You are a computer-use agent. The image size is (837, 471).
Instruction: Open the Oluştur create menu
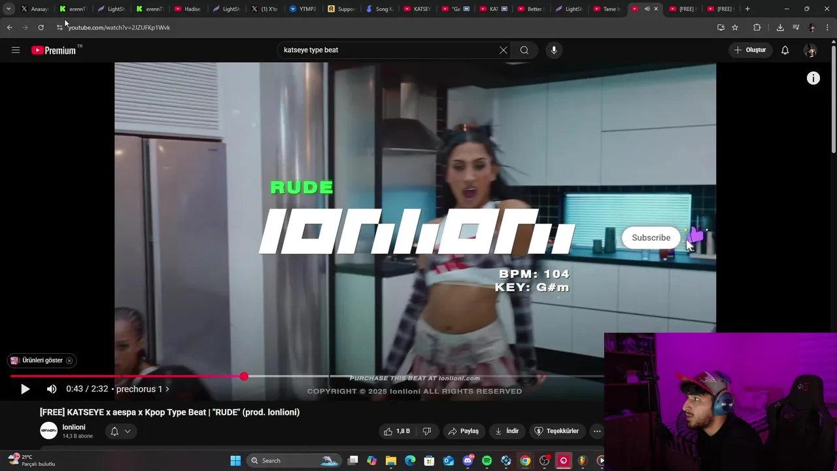click(750, 50)
